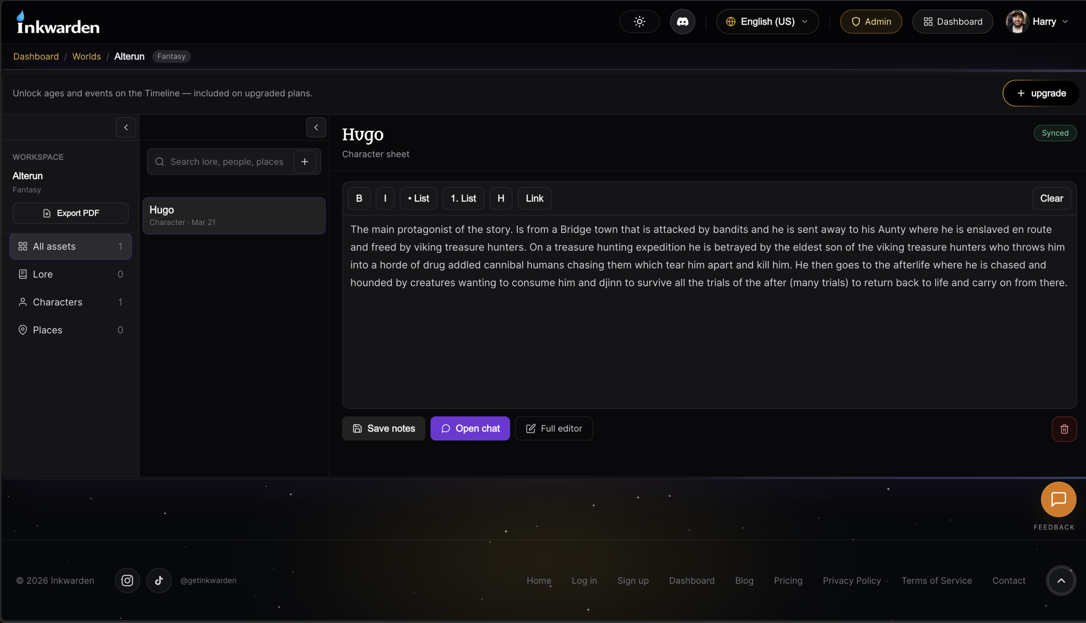The height and width of the screenshot is (623, 1086).
Task: Delete Hugo with the trash icon
Action: click(1064, 429)
